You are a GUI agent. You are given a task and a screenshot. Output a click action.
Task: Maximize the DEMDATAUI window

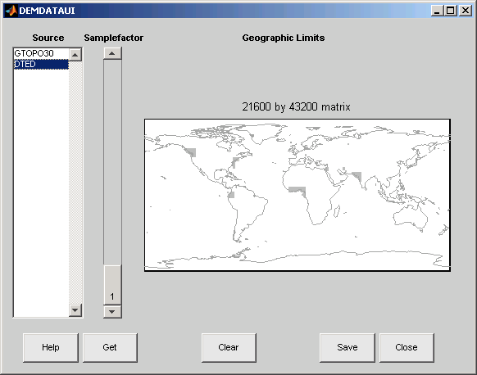tap(450, 11)
